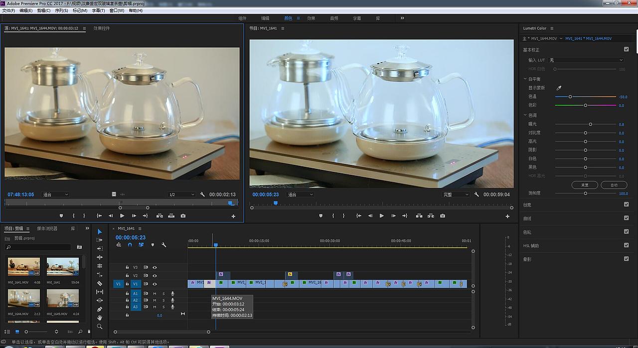Toggle timeline snap magnet icon
Screen dimensions: 638x348
pyautogui.click(x=130, y=245)
